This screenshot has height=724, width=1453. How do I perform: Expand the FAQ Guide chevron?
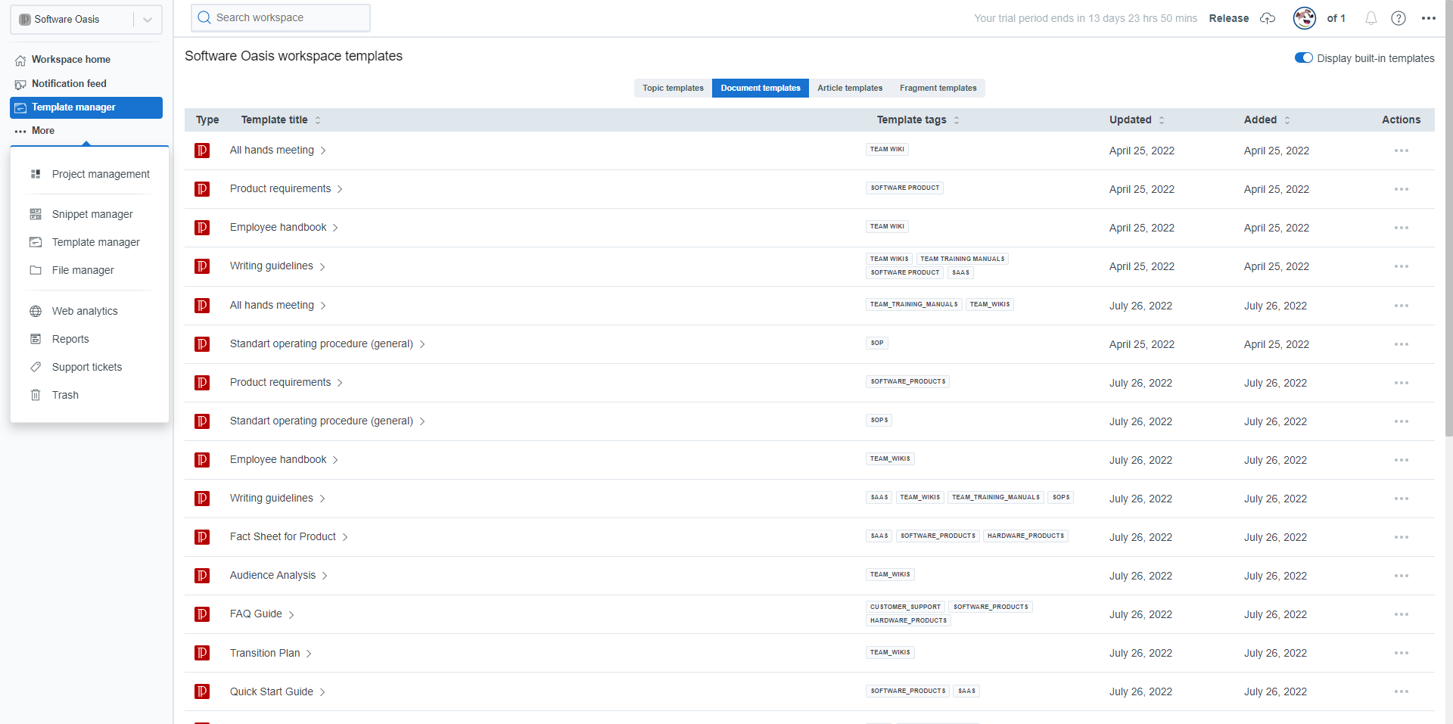[x=291, y=614]
